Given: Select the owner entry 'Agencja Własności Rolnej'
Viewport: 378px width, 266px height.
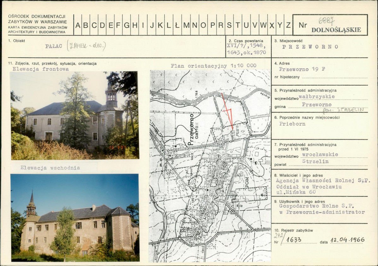Looking at the screenshot, I should click(x=323, y=181).
